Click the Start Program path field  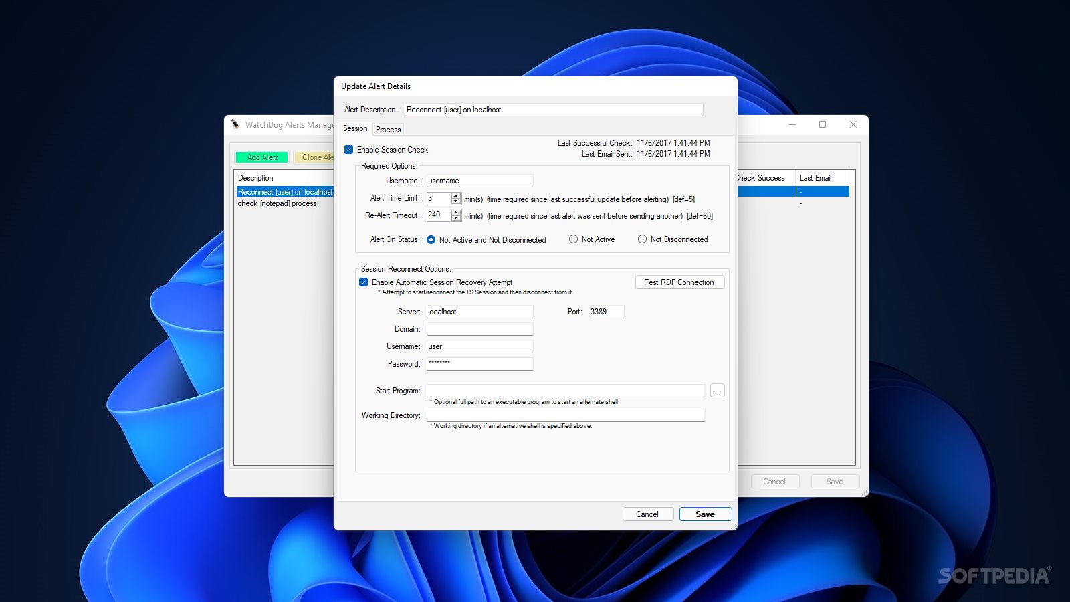tap(566, 391)
